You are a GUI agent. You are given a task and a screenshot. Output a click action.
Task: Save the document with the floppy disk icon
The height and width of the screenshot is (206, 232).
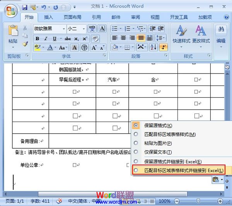pos(25,7)
